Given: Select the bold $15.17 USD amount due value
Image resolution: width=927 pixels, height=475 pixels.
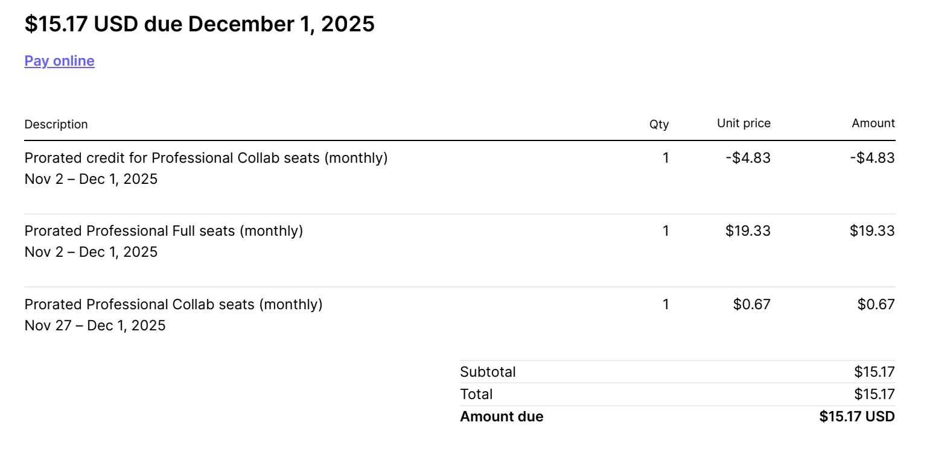Looking at the screenshot, I should (x=856, y=417).
